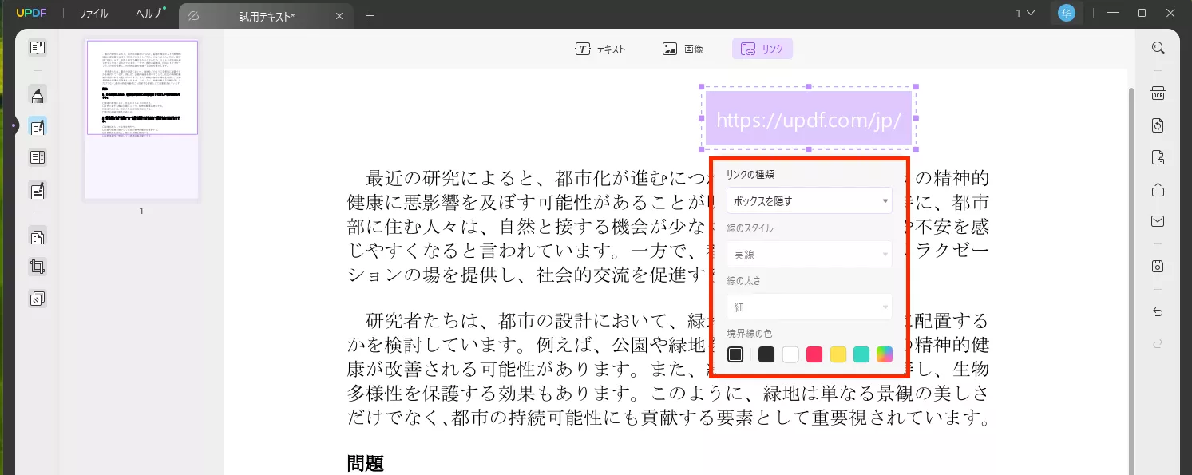This screenshot has width=1192, height=475.
Task: Click the 問題 heading text
Action: (x=366, y=463)
